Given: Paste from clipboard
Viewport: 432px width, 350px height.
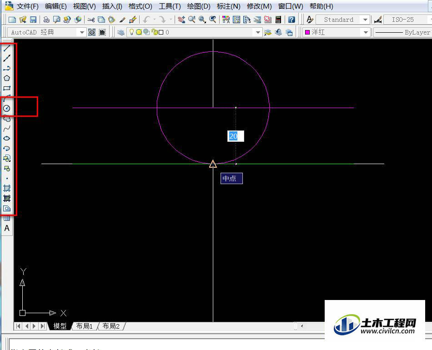Looking at the screenshot, I should 111,20.
